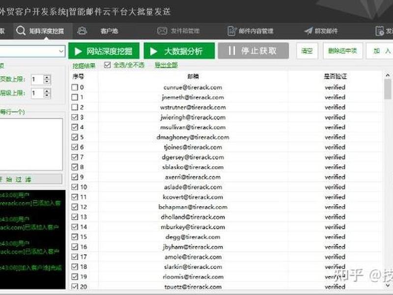Check row 0 cunrue@tirerack.com checkbox
Image resolution: width=393 pixels, height=295 pixels.
75,88
